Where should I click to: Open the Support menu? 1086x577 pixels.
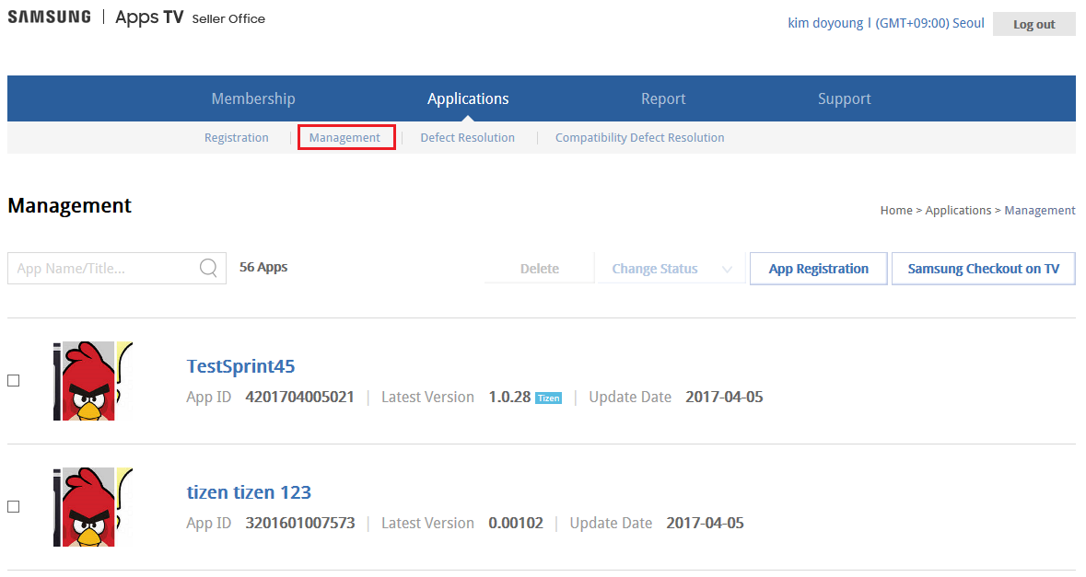(845, 99)
